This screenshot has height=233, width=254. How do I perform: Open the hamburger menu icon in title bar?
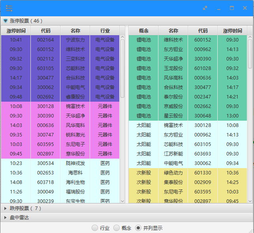pyautogui.click(x=9, y=8)
